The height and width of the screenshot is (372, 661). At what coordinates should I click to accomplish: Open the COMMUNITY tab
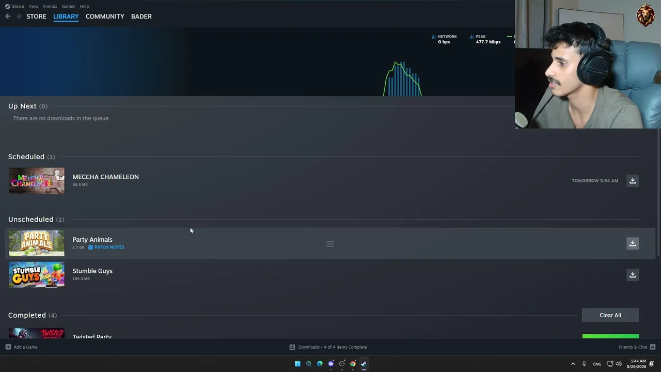click(105, 17)
